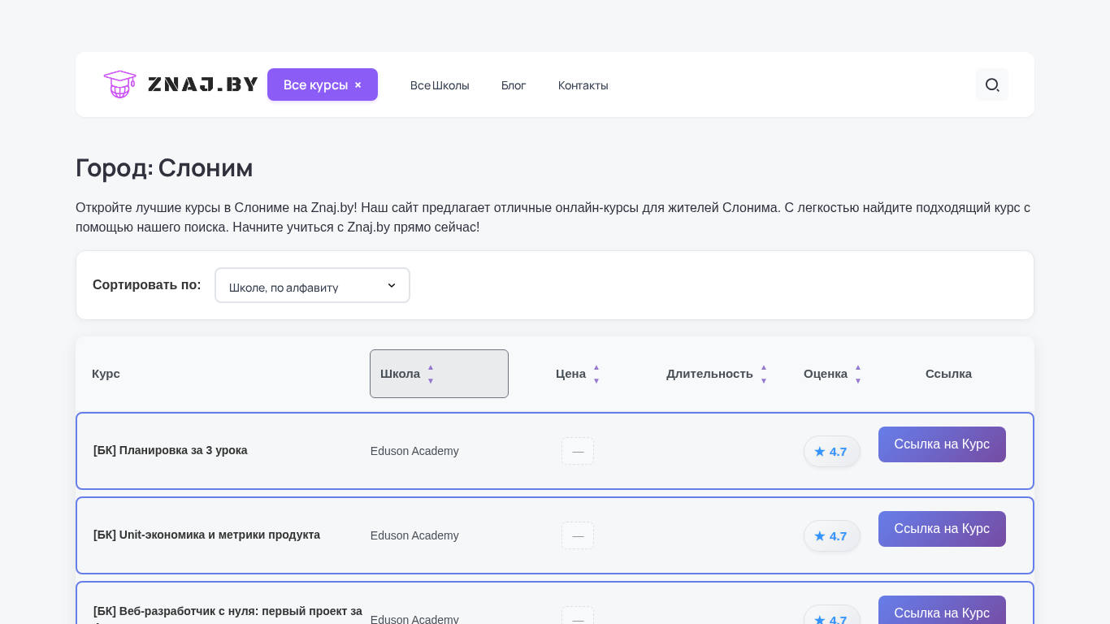Click the price dash box in first row

point(578,452)
